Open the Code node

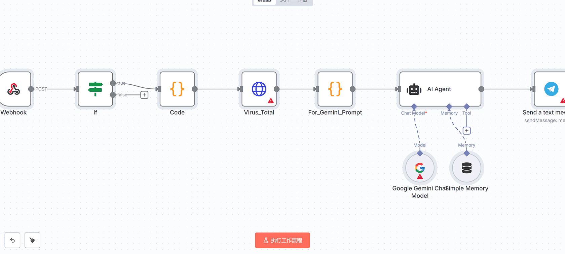pos(177,89)
